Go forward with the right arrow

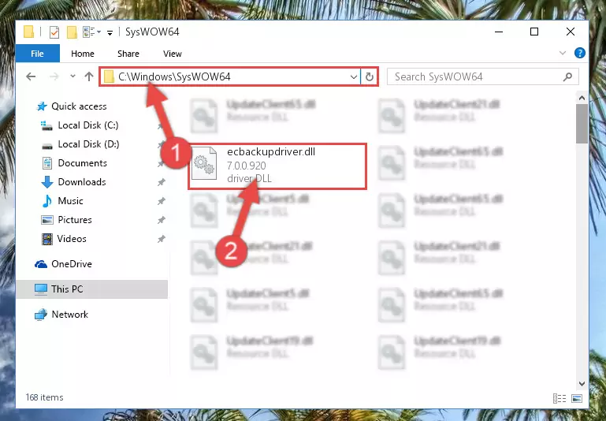pyautogui.click(x=54, y=76)
